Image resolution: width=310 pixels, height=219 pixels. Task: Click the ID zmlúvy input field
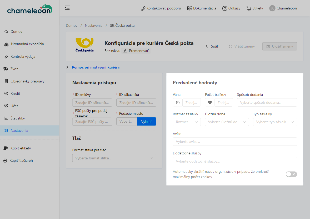tap(92, 103)
